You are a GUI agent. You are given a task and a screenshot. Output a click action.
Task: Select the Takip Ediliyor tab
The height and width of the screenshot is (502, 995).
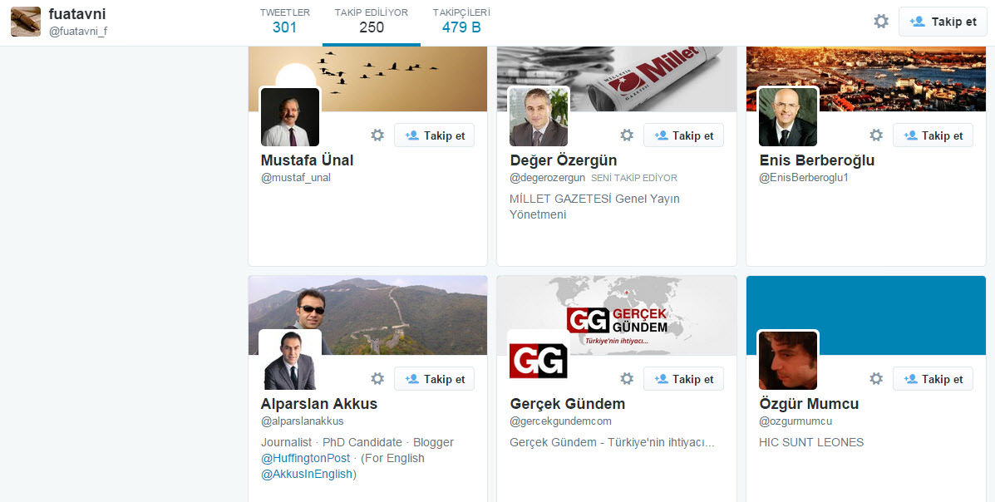tap(372, 21)
